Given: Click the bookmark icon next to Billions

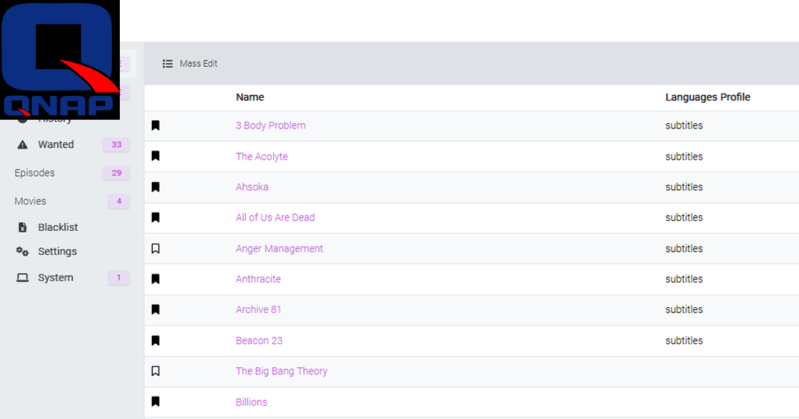Looking at the screenshot, I should pyautogui.click(x=156, y=402).
